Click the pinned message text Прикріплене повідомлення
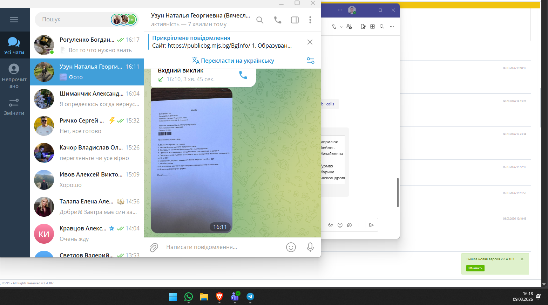Image resolution: width=548 pixels, height=305 pixels. coord(191,38)
